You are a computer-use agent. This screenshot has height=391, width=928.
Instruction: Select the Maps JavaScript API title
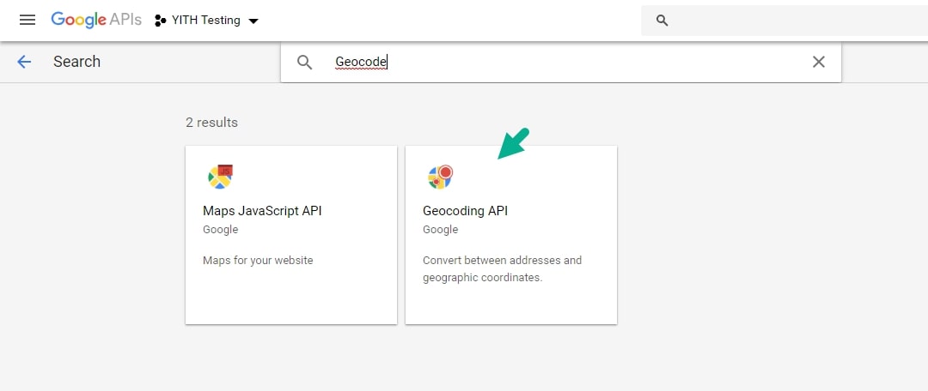pyautogui.click(x=262, y=211)
